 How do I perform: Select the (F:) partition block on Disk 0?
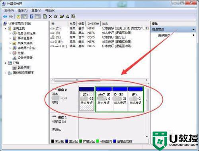pyautogui.click(x=135, y=99)
